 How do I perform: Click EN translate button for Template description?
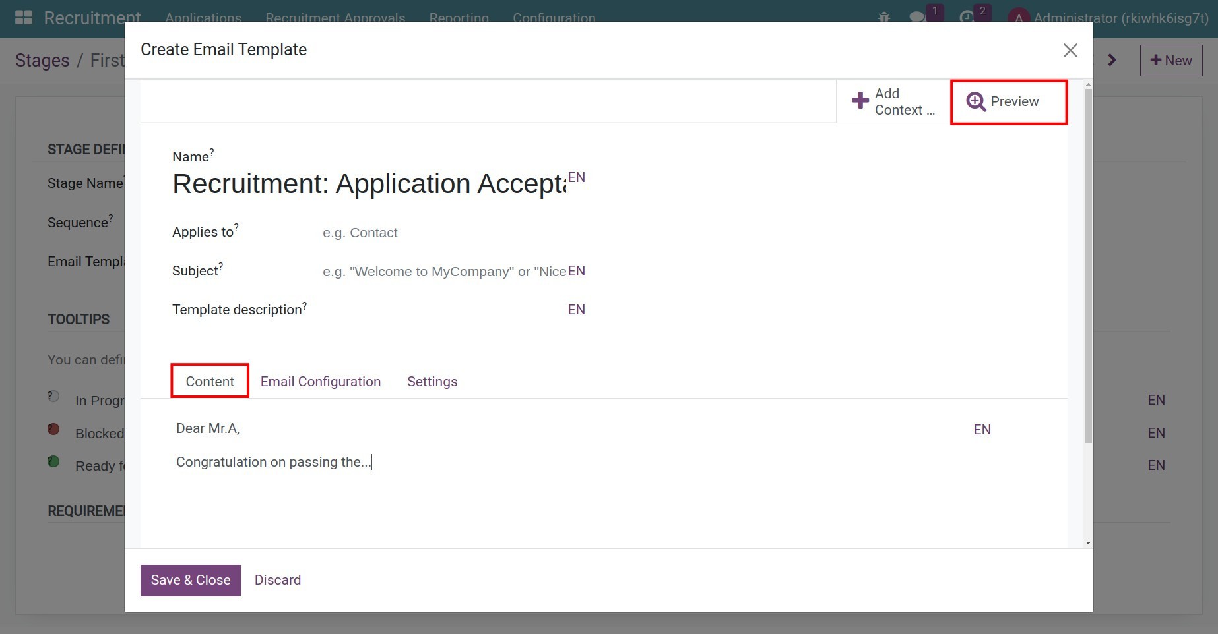(576, 310)
